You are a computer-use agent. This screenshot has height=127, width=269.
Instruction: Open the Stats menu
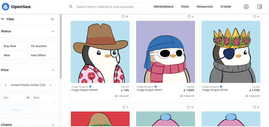[x=185, y=7]
